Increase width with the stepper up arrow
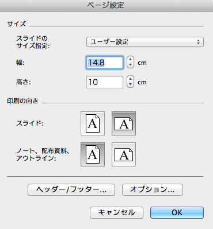Image resolution: width=213 pixels, height=229 pixels. click(130, 60)
